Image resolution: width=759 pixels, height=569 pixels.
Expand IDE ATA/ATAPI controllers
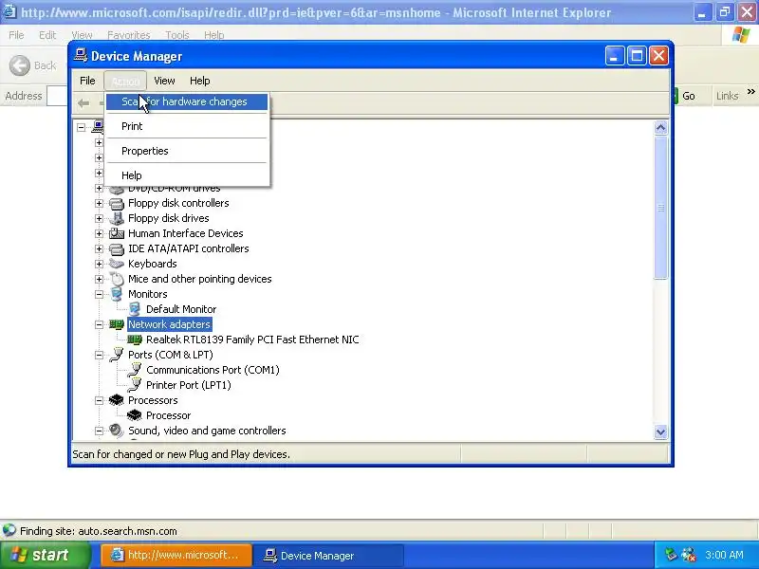pyautogui.click(x=99, y=248)
